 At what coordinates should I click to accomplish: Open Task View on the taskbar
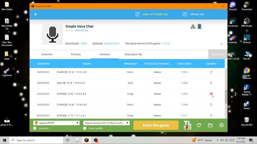(67, 140)
